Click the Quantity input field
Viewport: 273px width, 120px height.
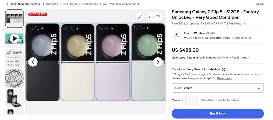(192, 100)
